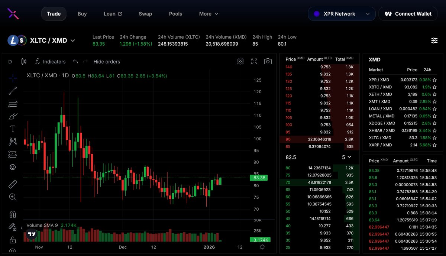Favorite the XETH / XMD market star
446x256 pixels.
click(434, 94)
